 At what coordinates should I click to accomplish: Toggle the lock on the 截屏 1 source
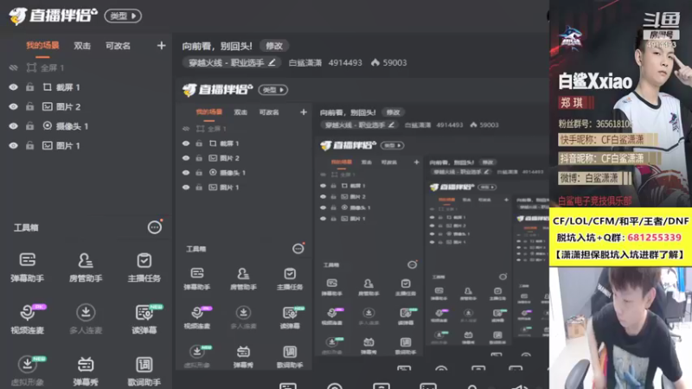coord(29,87)
